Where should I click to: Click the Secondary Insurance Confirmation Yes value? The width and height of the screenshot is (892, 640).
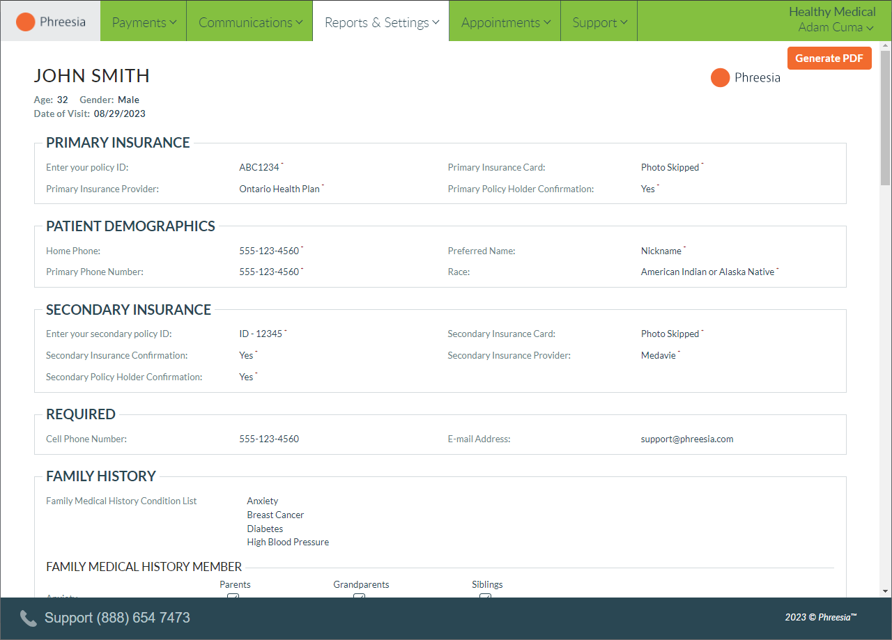pyautogui.click(x=246, y=355)
